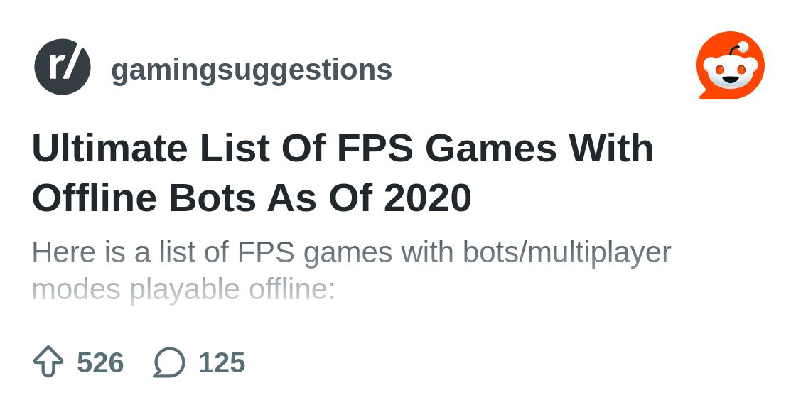Click 'Offline Bots As Of 2020' title line
The height and width of the screenshot is (415, 796).
pyautogui.click(x=252, y=198)
